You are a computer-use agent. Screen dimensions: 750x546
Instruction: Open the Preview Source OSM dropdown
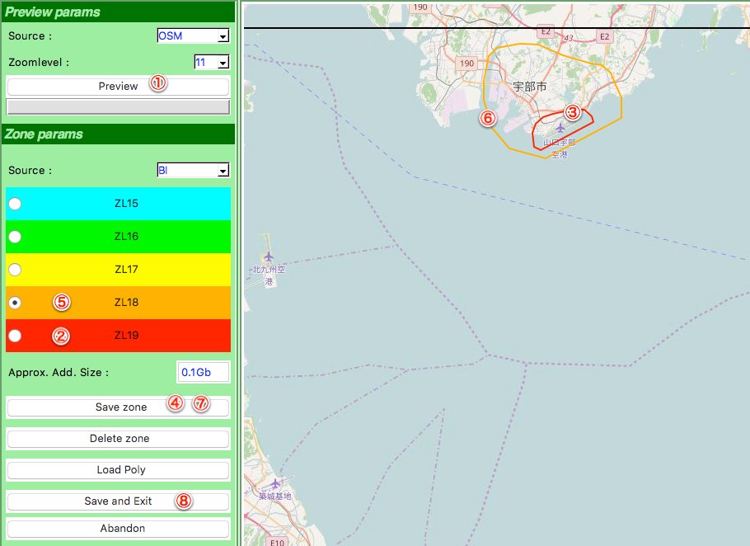(193, 36)
